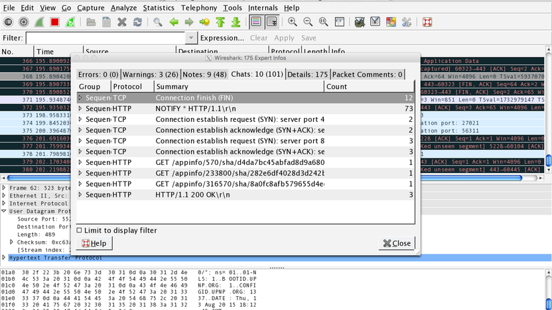Click the filter Save button
Screen dimensions: 552x310
tap(309, 38)
